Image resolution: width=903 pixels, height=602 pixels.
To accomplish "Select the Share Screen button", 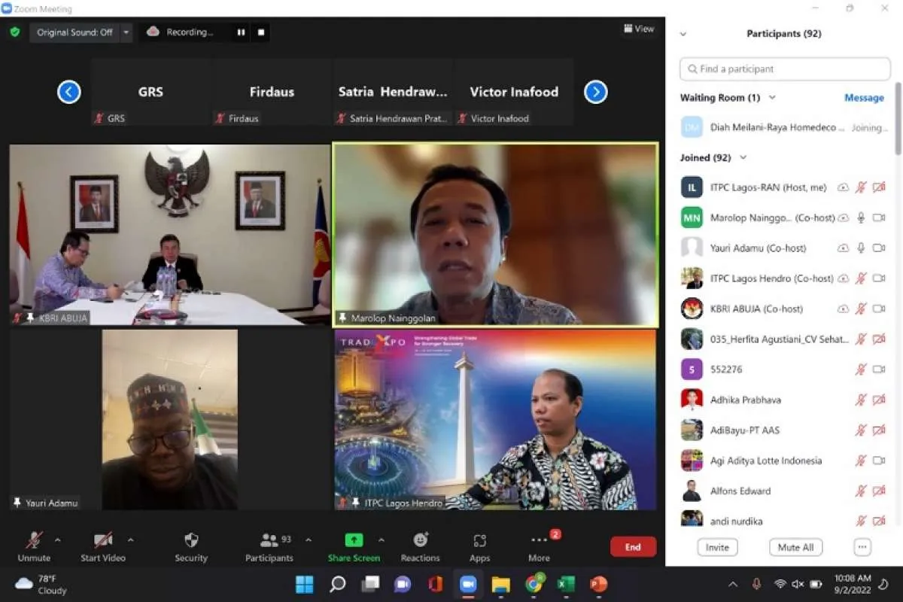I will [x=354, y=546].
